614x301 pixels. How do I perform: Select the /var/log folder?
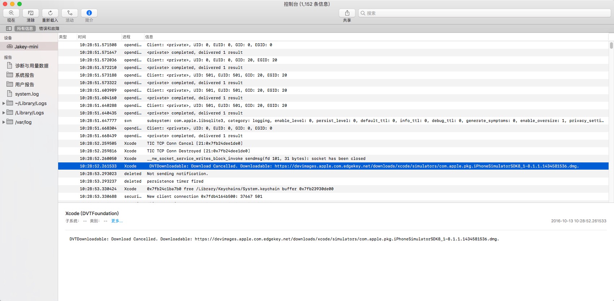click(x=23, y=122)
